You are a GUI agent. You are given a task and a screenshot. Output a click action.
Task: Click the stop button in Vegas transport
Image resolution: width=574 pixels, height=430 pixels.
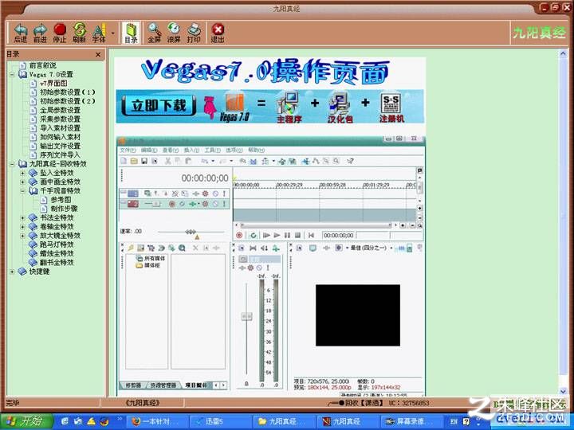click(297, 236)
